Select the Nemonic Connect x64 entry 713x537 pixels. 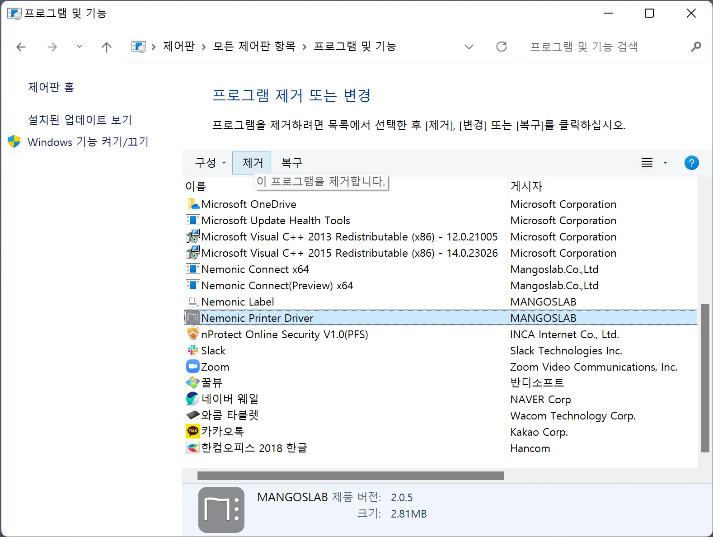[x=255, y=269]
